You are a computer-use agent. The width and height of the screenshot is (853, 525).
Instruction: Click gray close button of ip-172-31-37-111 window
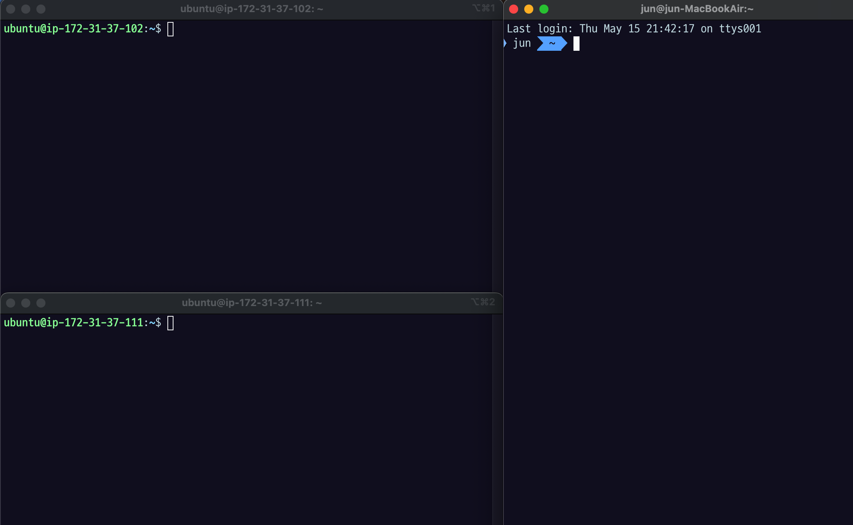(11, 303)
